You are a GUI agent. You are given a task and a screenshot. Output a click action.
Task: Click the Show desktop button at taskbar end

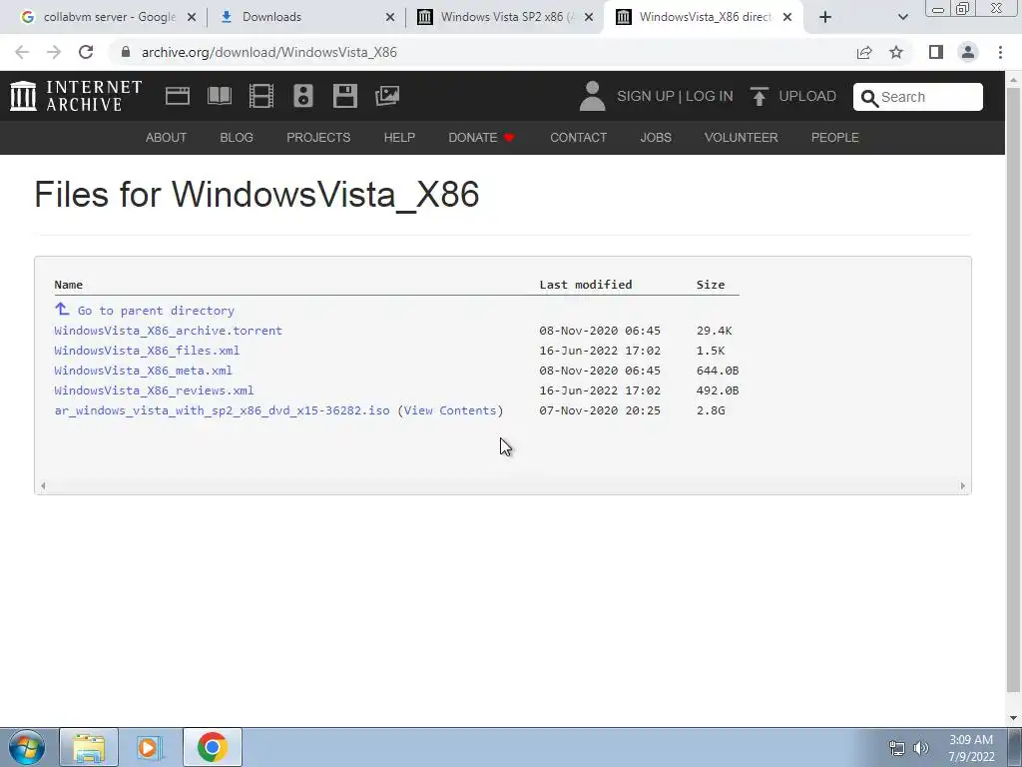coord(1015,747)
